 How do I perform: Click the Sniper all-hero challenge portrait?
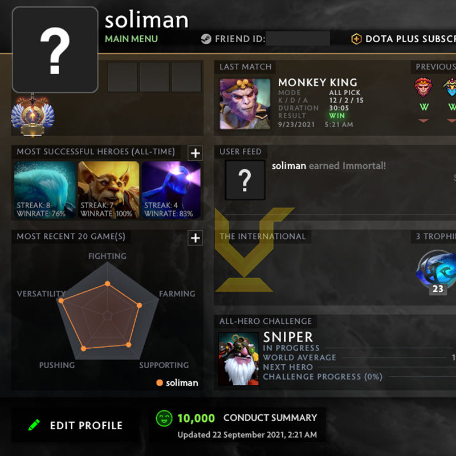[238, 359]
